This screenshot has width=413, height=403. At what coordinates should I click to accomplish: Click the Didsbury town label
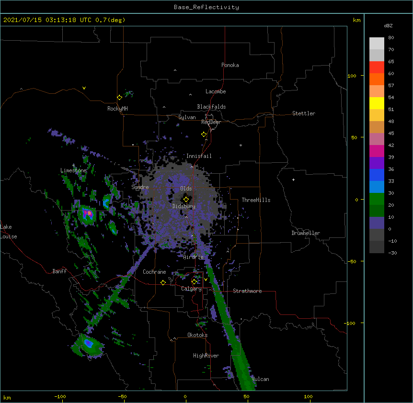point(184,206)
